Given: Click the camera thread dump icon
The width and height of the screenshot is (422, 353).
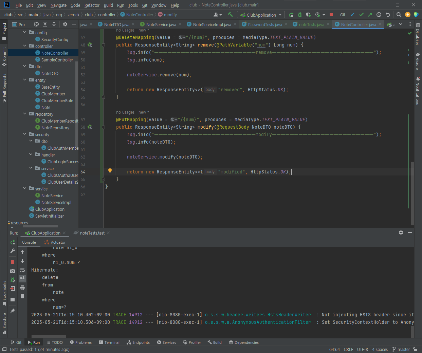Looking at the screenshot, I should point(13,271).
